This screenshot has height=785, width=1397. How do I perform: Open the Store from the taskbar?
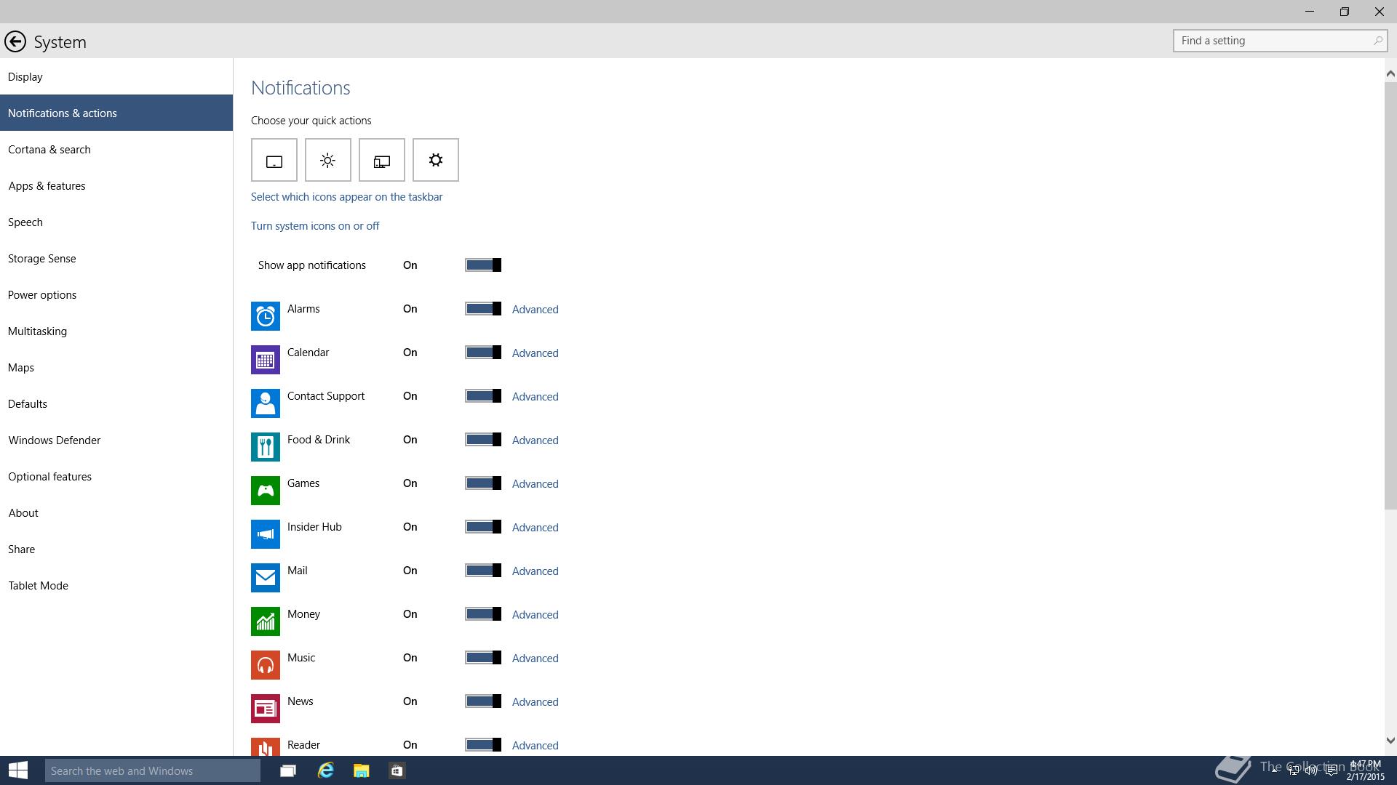(x=397, y=770)
